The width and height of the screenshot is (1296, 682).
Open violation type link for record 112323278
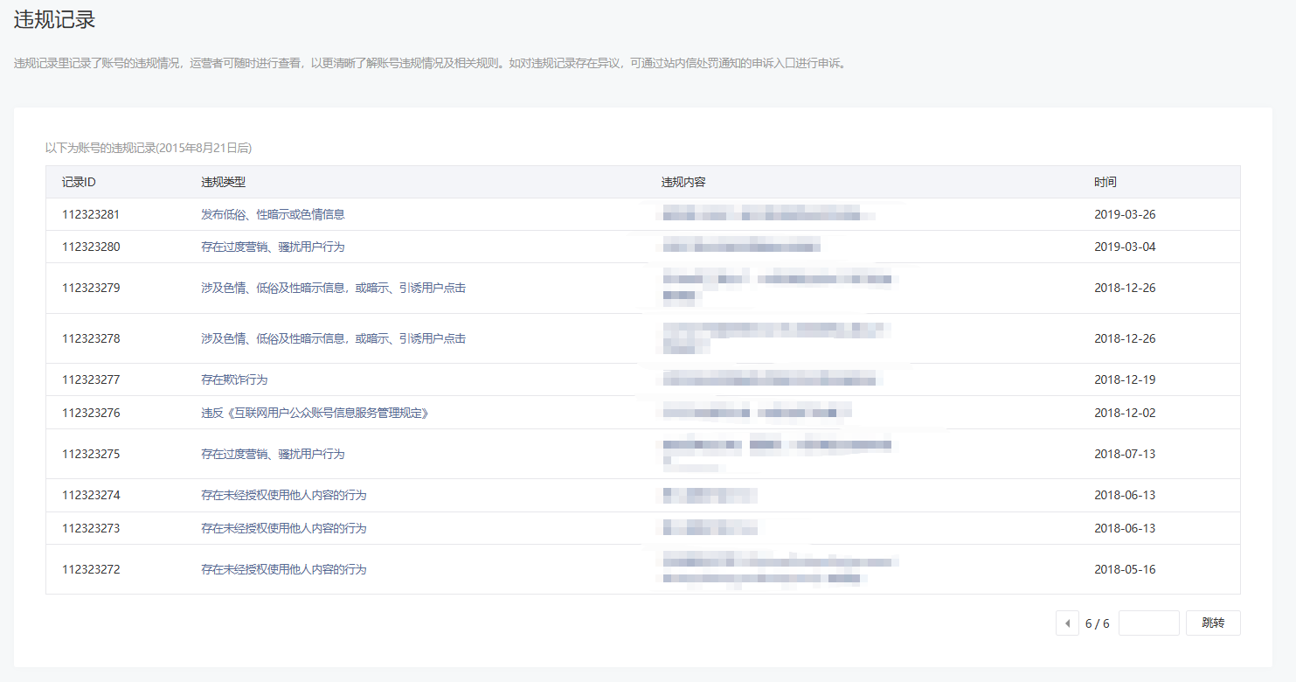point(333,338)
